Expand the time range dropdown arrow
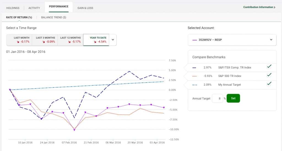The width and height of the screenshot is (282, 151). pos(113,40)
